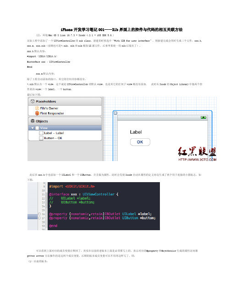The image size is (230, 297).
Task: Click the OK button in the view
Action: [x=140, y=142]
